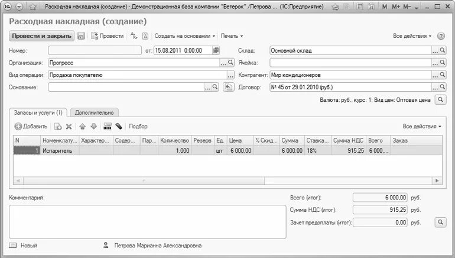Click the Количество cell 1,000
This screenshot has height=258, width=455.
click(174, 150)
